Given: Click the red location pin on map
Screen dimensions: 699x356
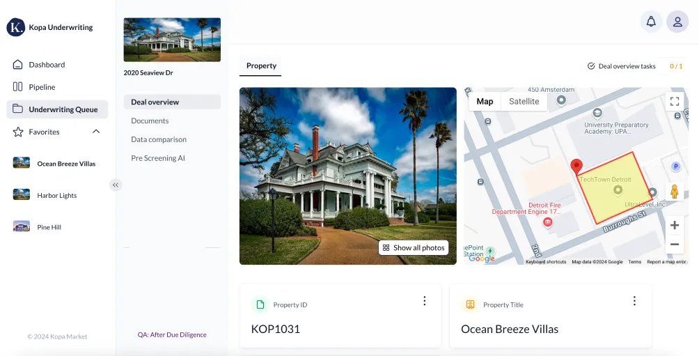Looking at the screenshot, I should (576, 167).
